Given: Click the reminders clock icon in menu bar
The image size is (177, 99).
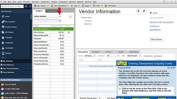Looking at the screenshot, I should click(x=164, y=2).
